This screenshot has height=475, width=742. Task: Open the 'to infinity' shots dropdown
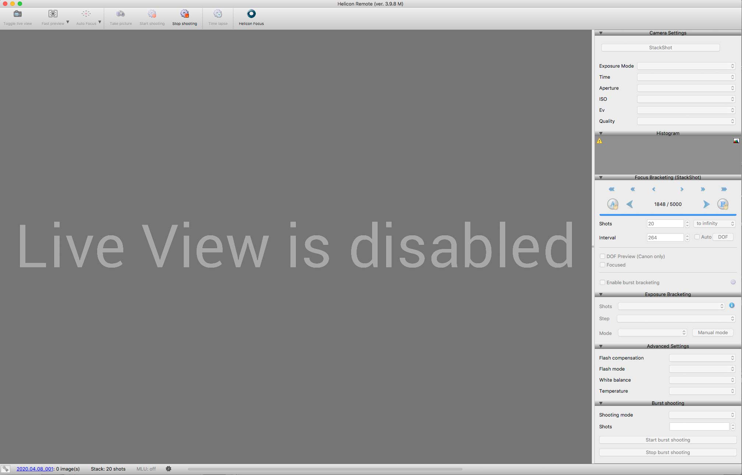pos(714,224)
